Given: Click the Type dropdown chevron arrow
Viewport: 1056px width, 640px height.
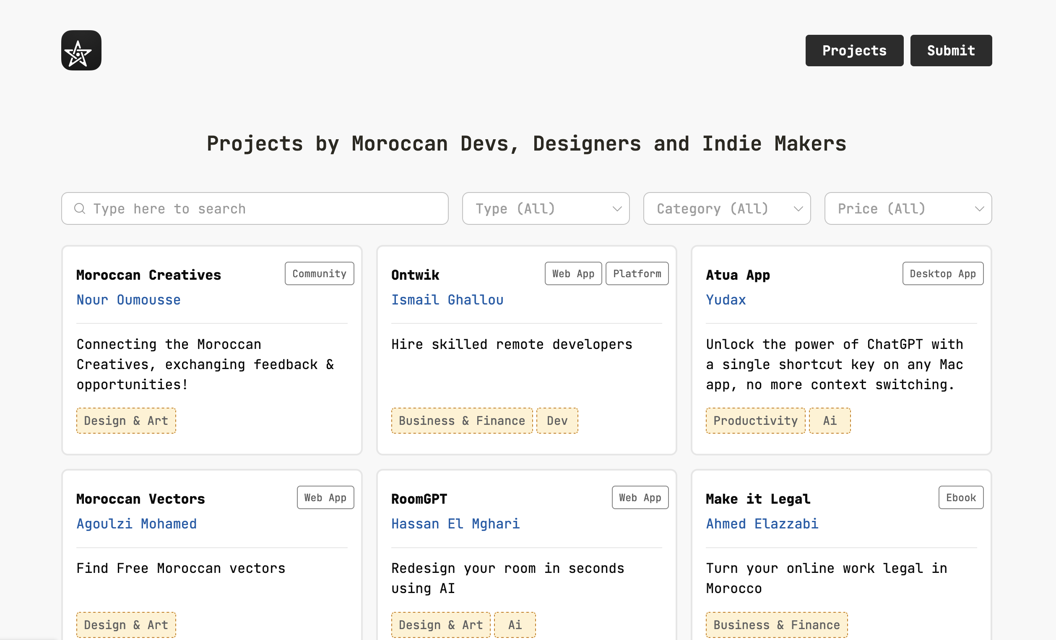Looking at the screenshot, I should [617, 209].
